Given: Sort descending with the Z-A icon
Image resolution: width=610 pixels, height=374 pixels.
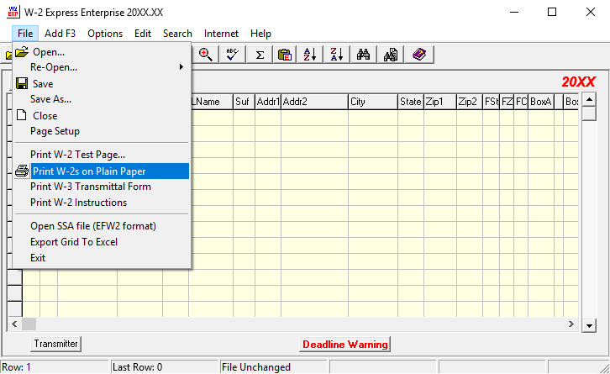Looking at the screenshot, I should click(x=336, y=55).
